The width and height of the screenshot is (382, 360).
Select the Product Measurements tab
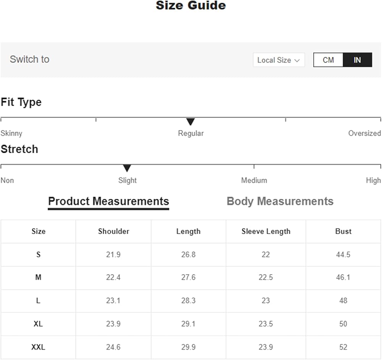[108, 201]
